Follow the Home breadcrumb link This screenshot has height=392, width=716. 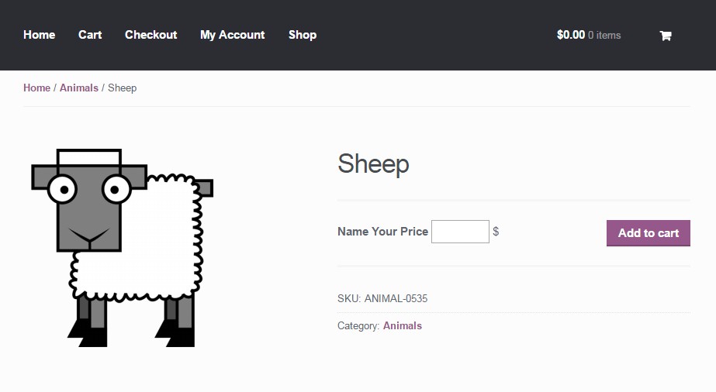point(36,88)
